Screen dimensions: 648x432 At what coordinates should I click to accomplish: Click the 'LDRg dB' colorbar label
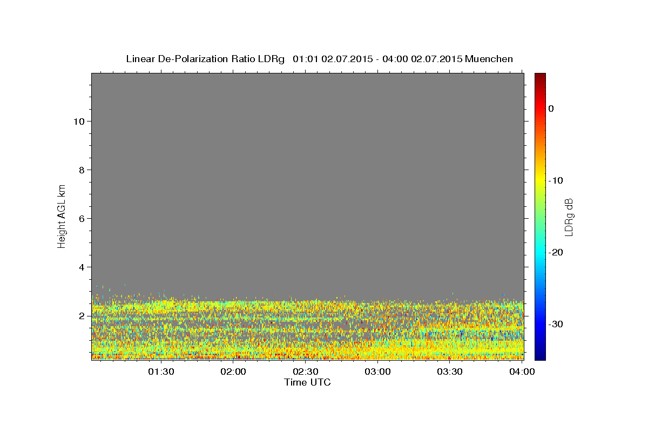(568, 217)
